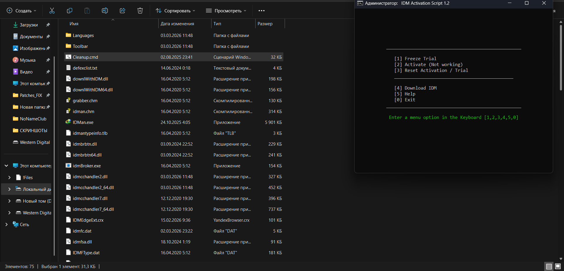Screen dimensions: 564x271
Task: Click the Rename icon in toolbar
Action: coord(105,11)
